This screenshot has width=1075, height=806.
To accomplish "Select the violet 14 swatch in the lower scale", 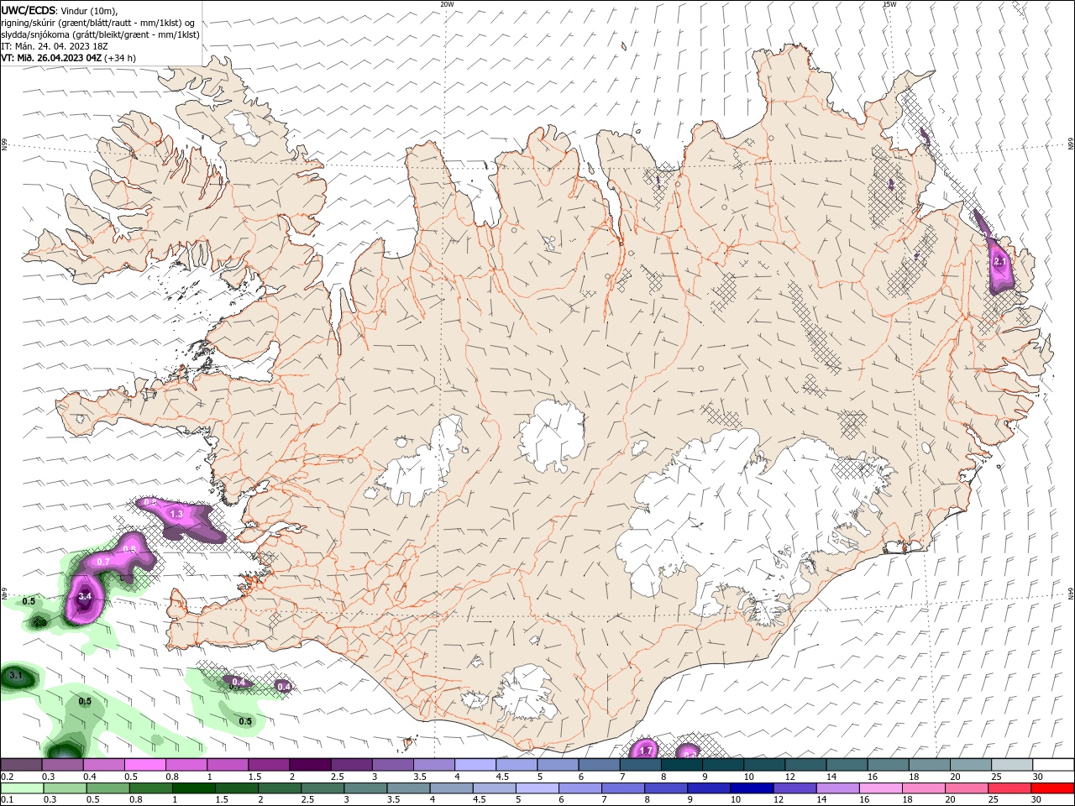I will pyautogui.click(x=836, y=788).
